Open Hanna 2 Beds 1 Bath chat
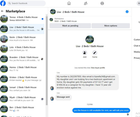This screenshot has height=117, width=140. click(x=22, y=69)
